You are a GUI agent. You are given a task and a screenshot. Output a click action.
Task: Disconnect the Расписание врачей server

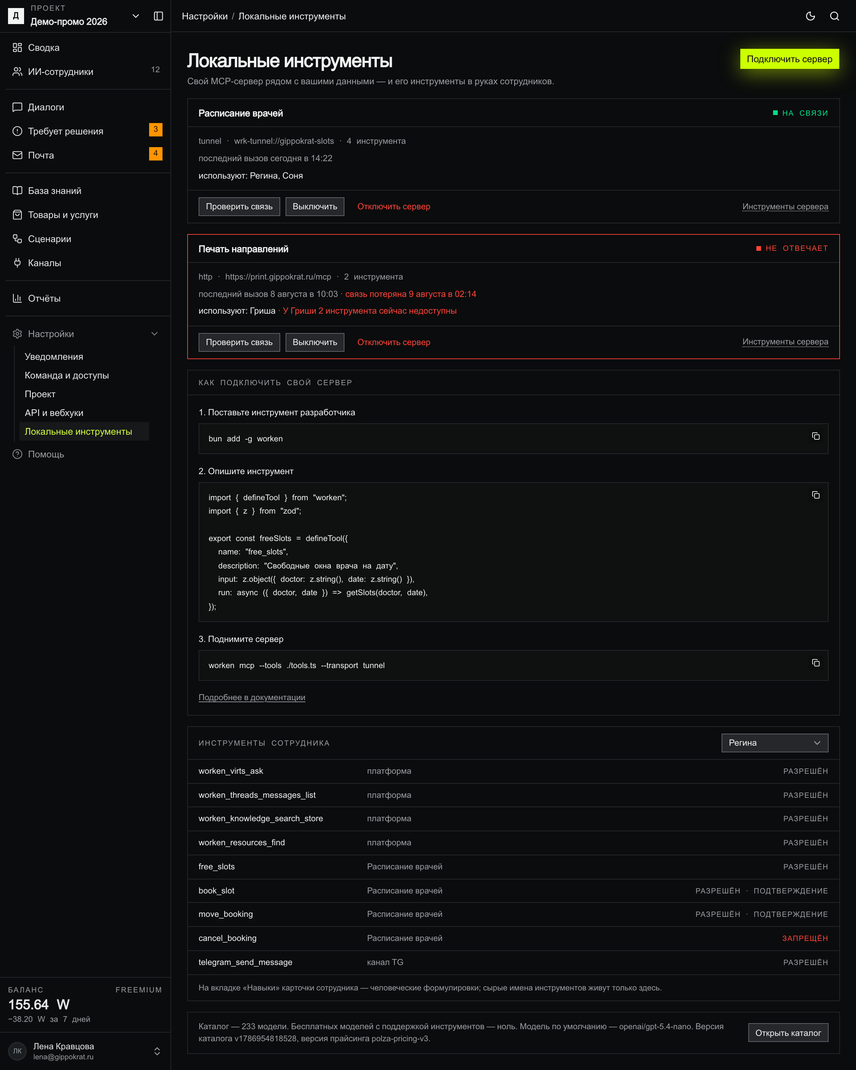pyautogui.click(x=394, y=206)
